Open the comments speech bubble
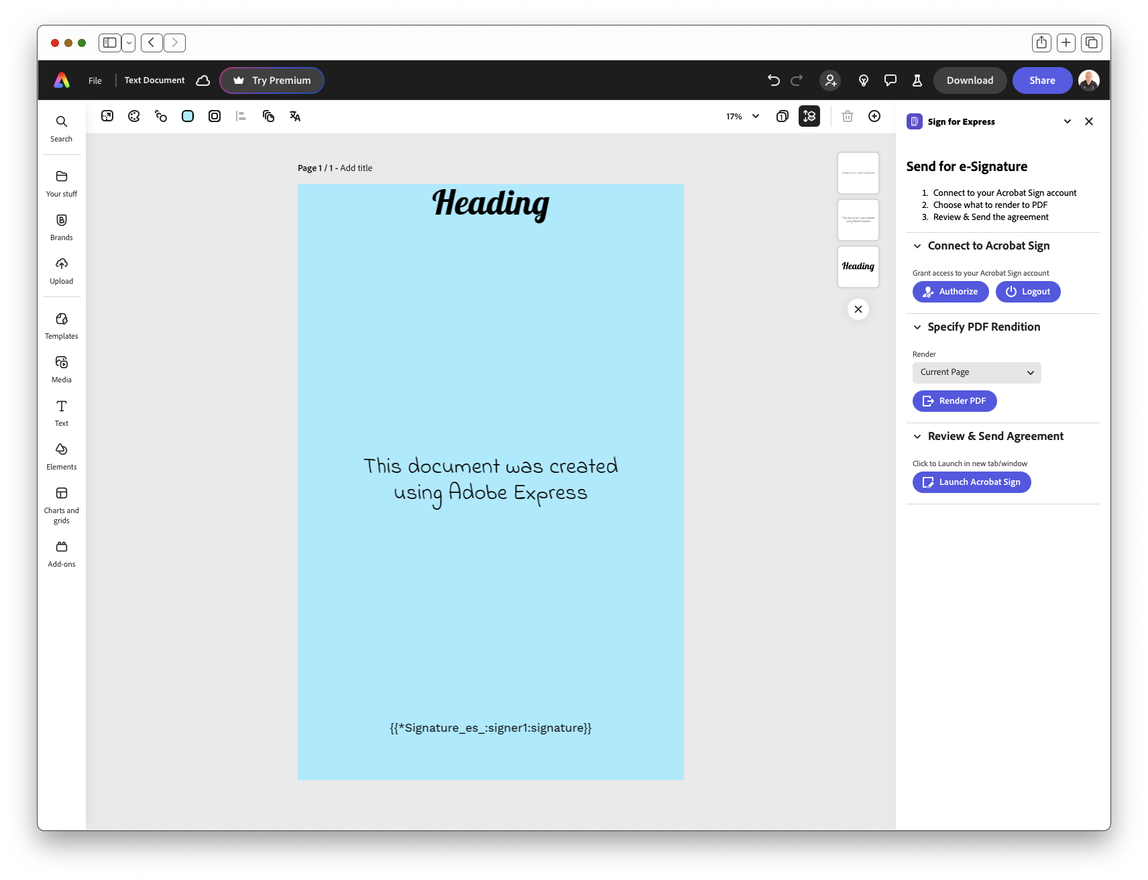Screen dimensions: 1148x880 (891, 80)
